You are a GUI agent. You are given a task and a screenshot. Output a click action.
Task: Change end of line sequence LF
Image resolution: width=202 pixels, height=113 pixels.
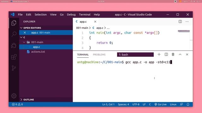(144, 105)
